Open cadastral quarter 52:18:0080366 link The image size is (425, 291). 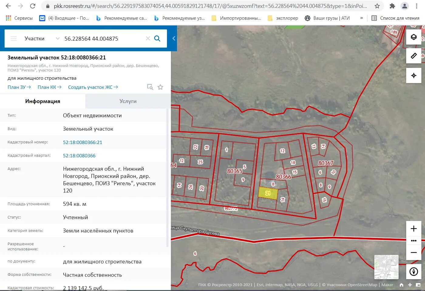tap(79, 156)
